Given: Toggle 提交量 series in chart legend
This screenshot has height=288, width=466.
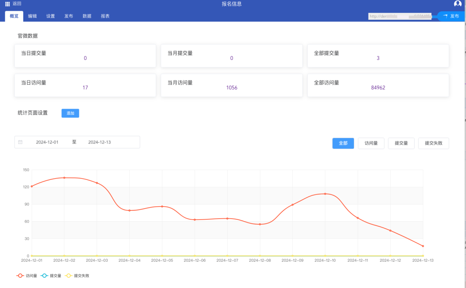Looking at the screenshot, I should click(51, 275).
